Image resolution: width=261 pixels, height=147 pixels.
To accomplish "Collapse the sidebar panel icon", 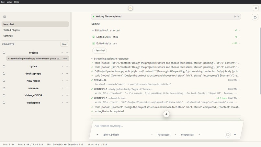I will point(5,17).
